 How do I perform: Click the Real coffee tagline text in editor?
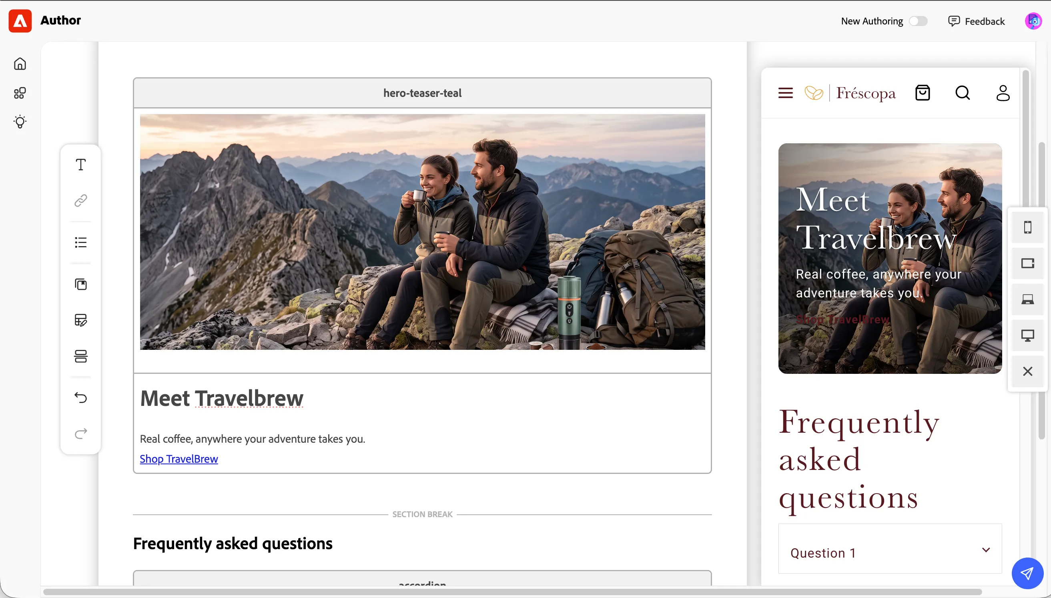click(x=253, y=439)
